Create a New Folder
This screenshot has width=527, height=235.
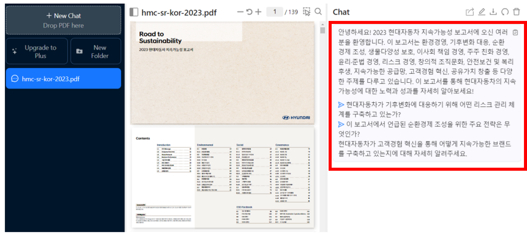click(96, 51)
